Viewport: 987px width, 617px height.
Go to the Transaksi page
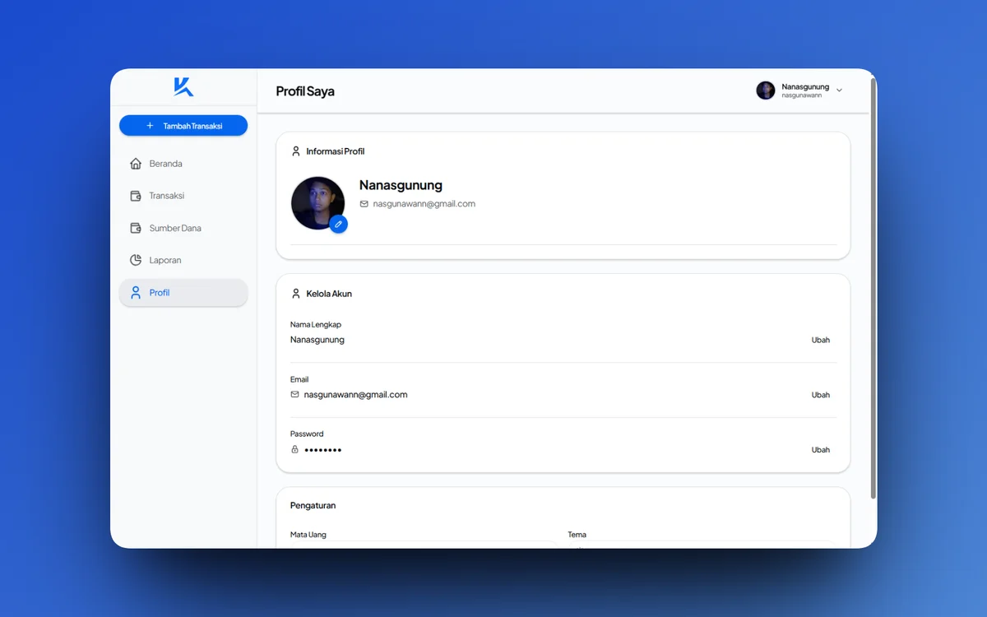[x=183, y=196]
